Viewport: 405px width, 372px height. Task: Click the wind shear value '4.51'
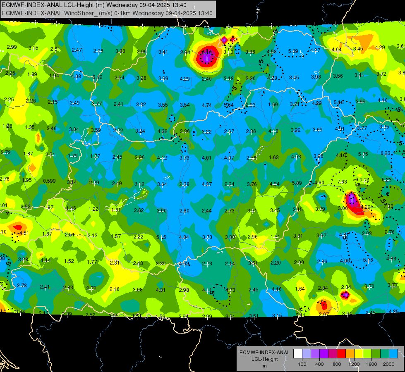24,233
